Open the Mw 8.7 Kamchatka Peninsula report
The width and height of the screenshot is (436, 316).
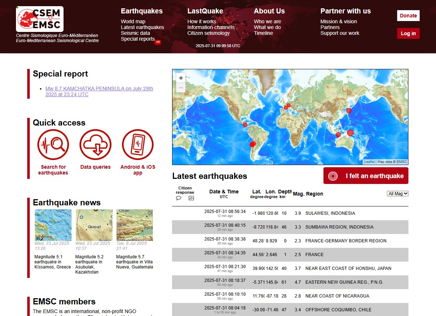[99, 91]
